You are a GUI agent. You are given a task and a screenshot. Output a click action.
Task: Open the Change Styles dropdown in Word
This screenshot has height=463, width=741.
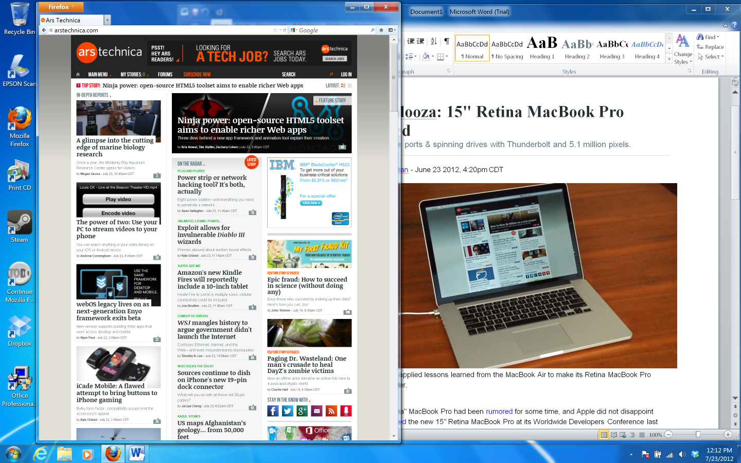(x=682, y=53)
